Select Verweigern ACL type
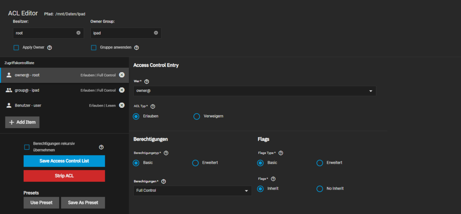The width and height of the screenshot is (461, 214). point(197,116)
